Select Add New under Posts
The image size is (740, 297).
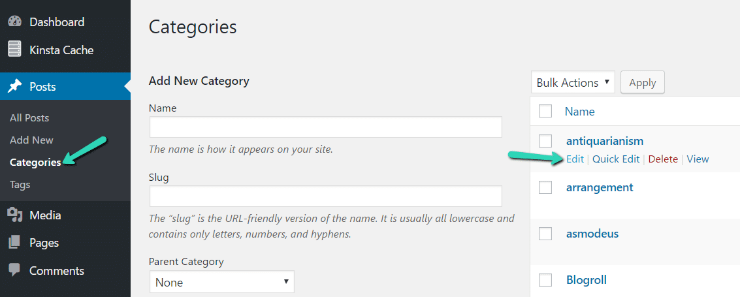(x=31, y=140)
